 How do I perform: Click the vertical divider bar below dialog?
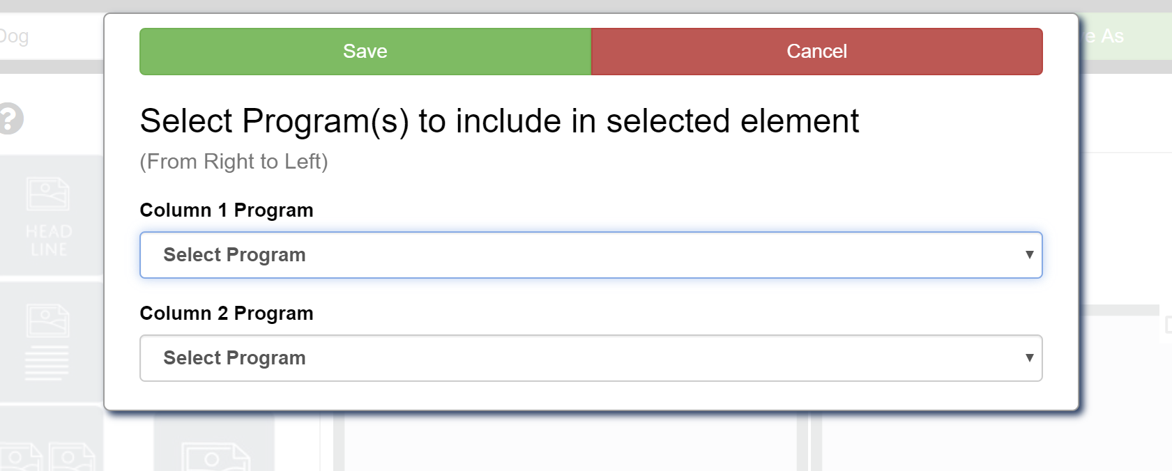click(x=802, y=441)
